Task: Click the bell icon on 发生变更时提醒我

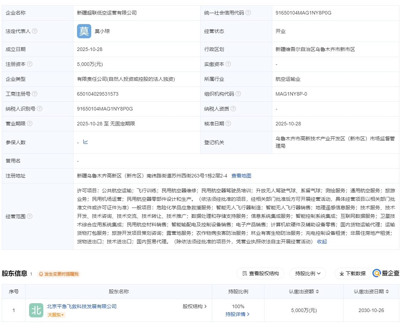Action: click(x=42, y=273)
